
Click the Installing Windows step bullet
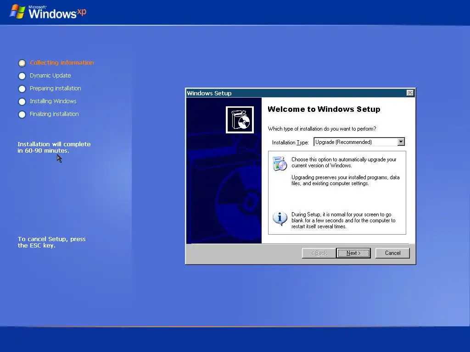pyautogui.click(x=22, y=101)
